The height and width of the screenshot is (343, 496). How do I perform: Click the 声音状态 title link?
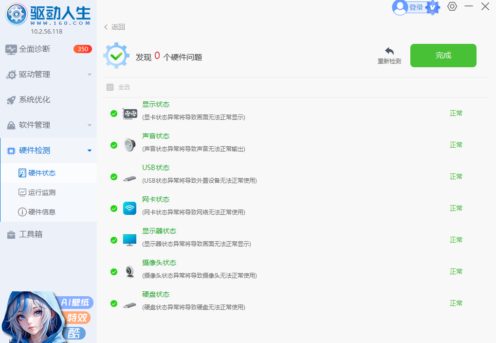156,136
